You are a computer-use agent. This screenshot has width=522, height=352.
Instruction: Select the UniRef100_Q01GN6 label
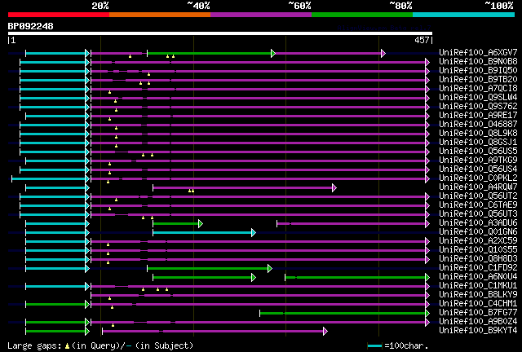[478, 232]
